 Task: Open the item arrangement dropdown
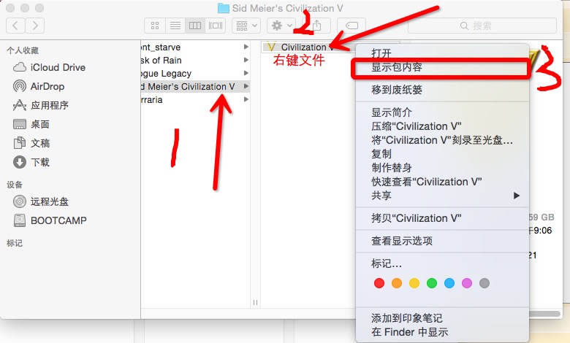click(246, 26)
